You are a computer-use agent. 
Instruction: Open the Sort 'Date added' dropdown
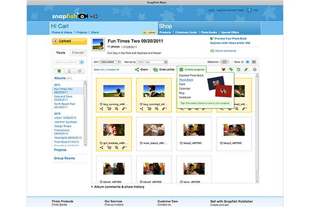pos(110,62)
